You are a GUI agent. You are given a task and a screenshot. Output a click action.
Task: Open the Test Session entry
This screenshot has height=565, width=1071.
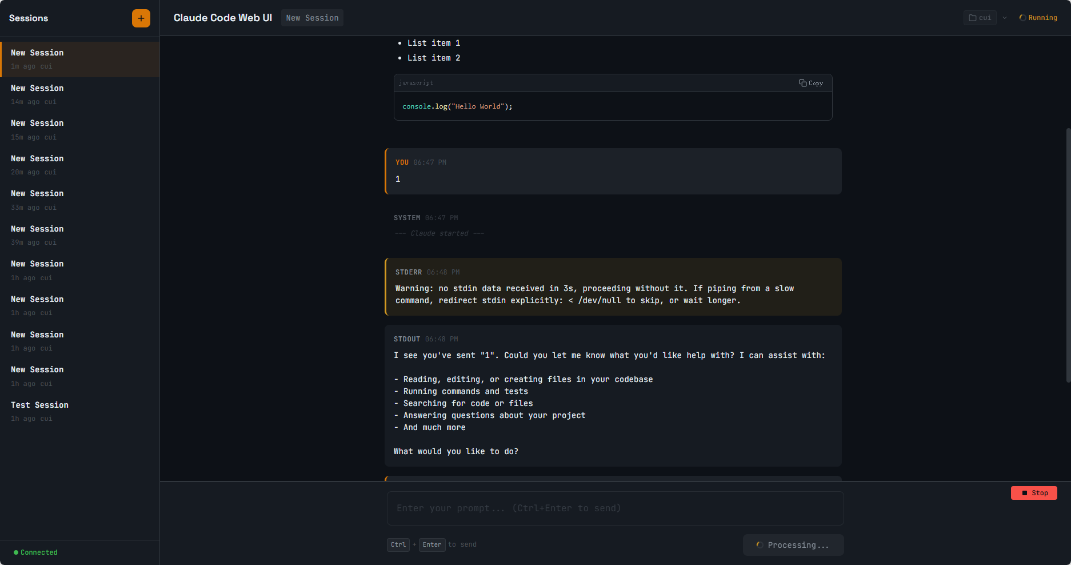click(x=80, y=412)
